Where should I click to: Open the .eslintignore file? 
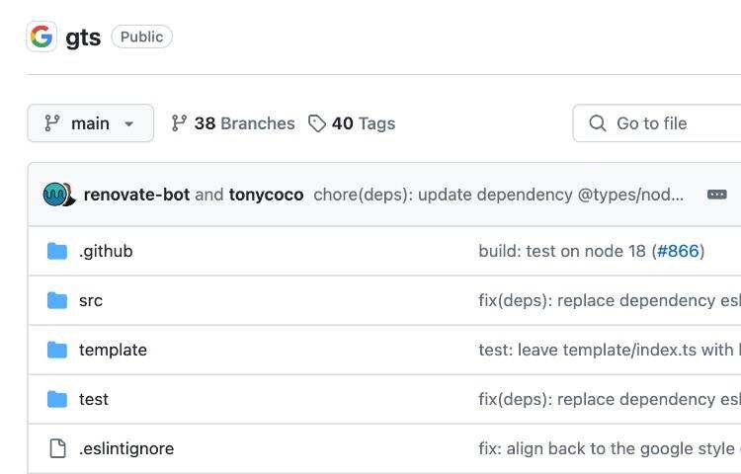pos(126,448)
